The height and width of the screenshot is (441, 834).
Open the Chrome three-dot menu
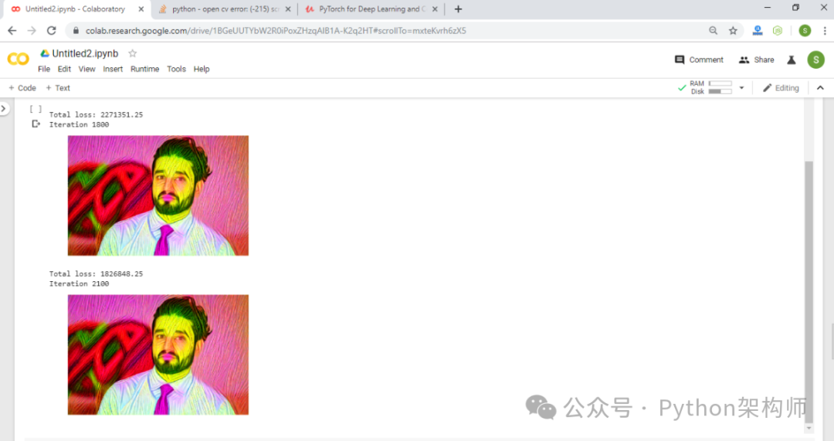point(825,31)
